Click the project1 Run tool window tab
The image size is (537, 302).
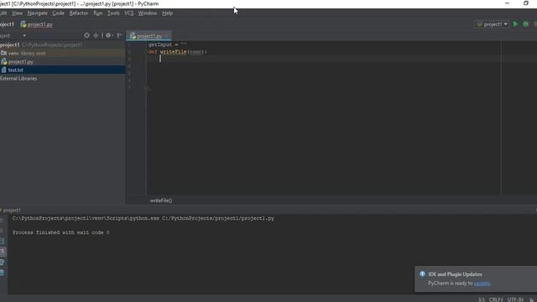[x=11, y=211]
